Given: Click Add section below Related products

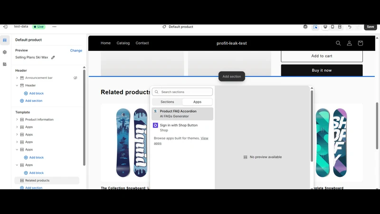Looking at the screenshot, I should point(31,187).
